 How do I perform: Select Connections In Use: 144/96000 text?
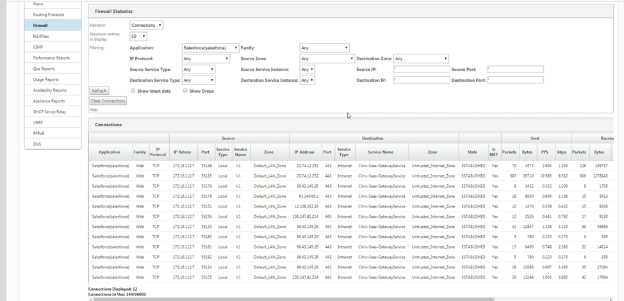117,294
